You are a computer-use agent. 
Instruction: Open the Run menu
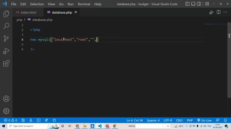point(70,4)
